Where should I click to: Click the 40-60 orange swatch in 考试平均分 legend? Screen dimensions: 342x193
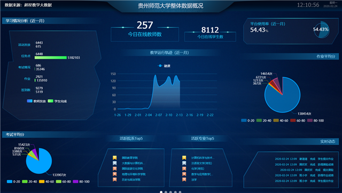point(42,181)
